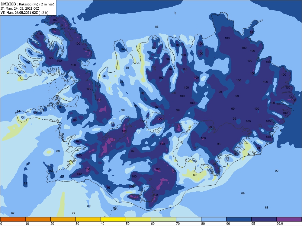
Task: Click the 'VT: Mán. 24.05.2021 02Z (+2 h)' line
Action: pos(24,13)
